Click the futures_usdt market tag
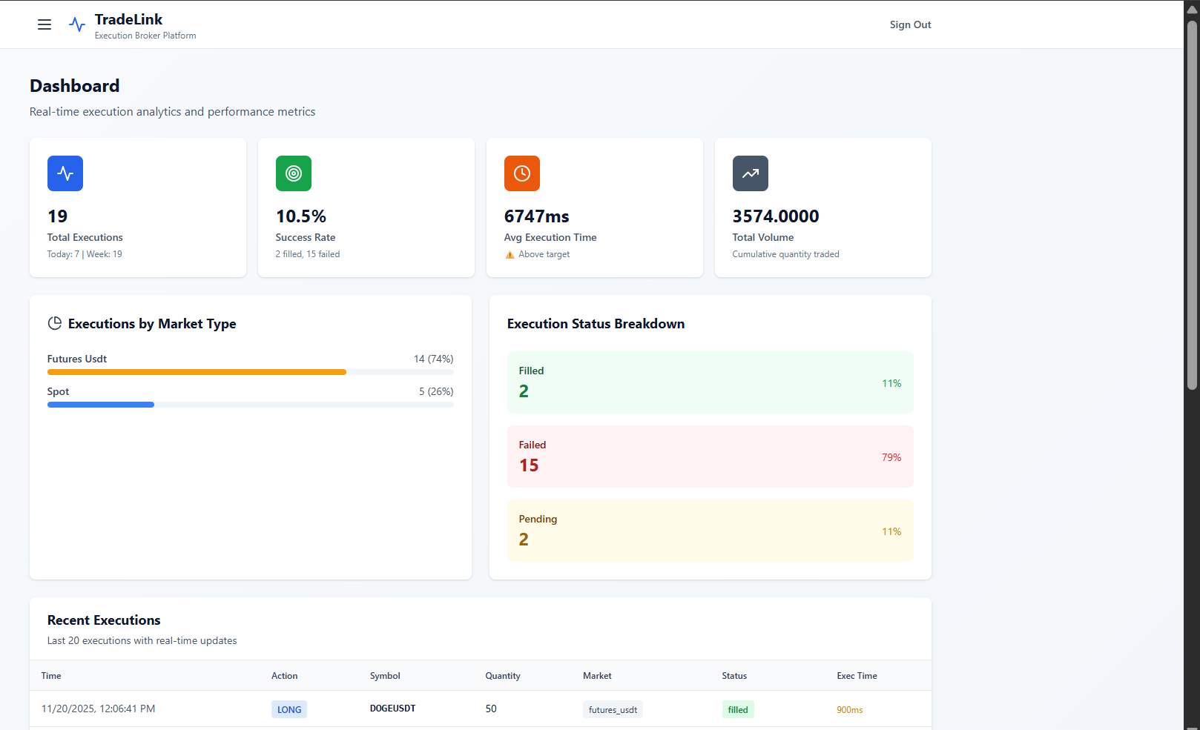1200x730 pixels. pos(613,709)
